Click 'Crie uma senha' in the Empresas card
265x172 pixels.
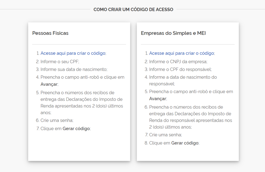click(166, 135)
